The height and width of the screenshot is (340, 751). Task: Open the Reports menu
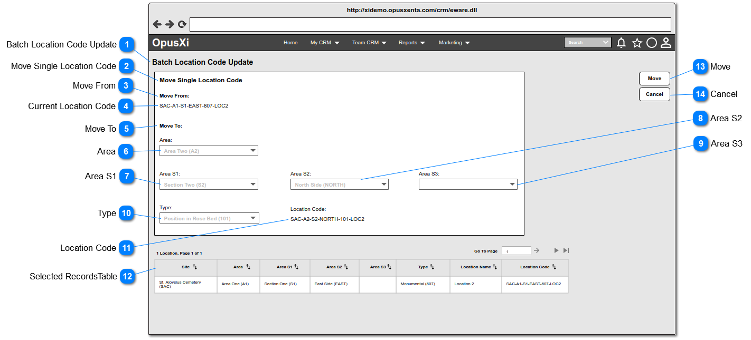[412, 43]
